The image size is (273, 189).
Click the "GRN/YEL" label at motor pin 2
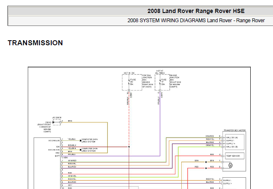click(x=209, y=145)
